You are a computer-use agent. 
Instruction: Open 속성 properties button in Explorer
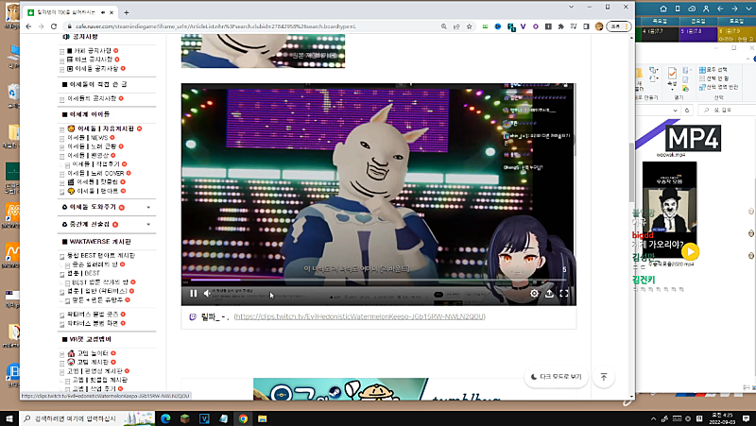672,77
